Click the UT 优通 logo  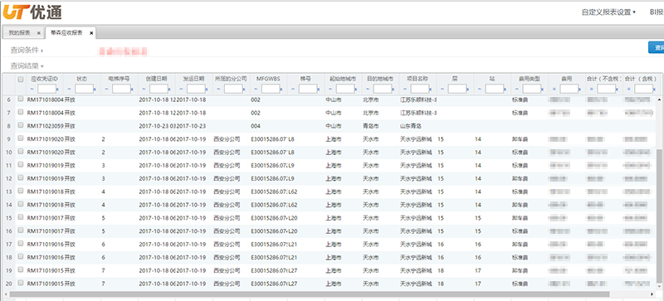(32, 12)
